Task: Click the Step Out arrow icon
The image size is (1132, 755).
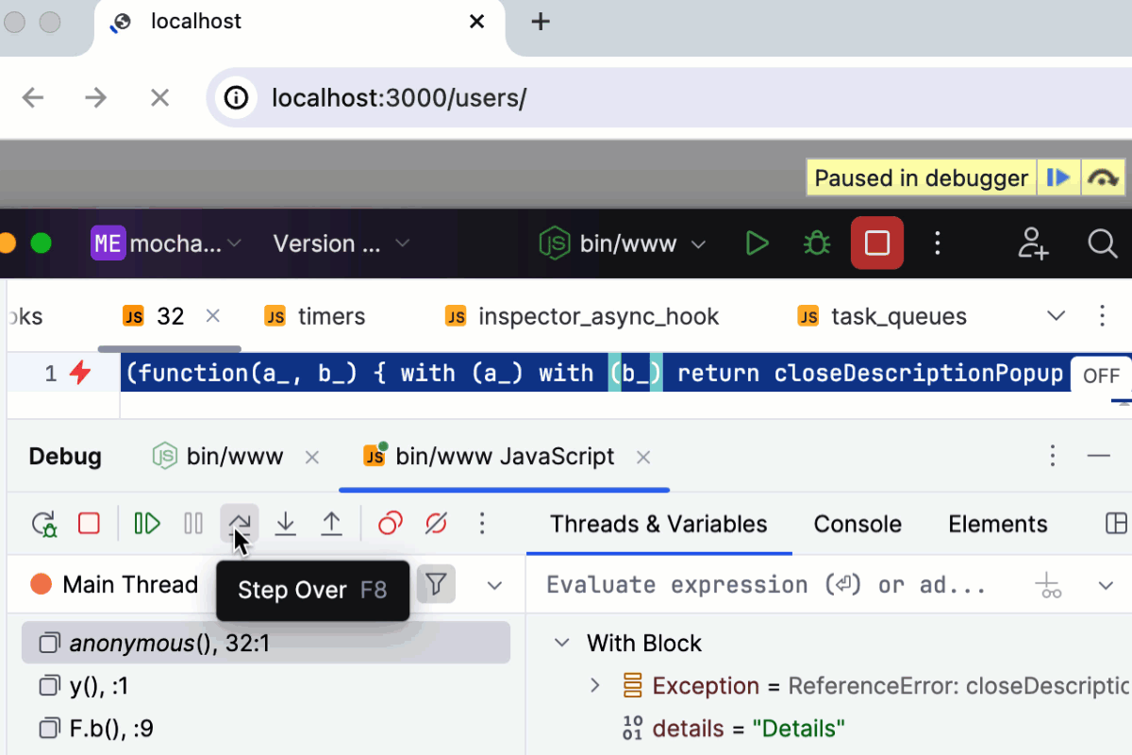Action: (331, 523)
